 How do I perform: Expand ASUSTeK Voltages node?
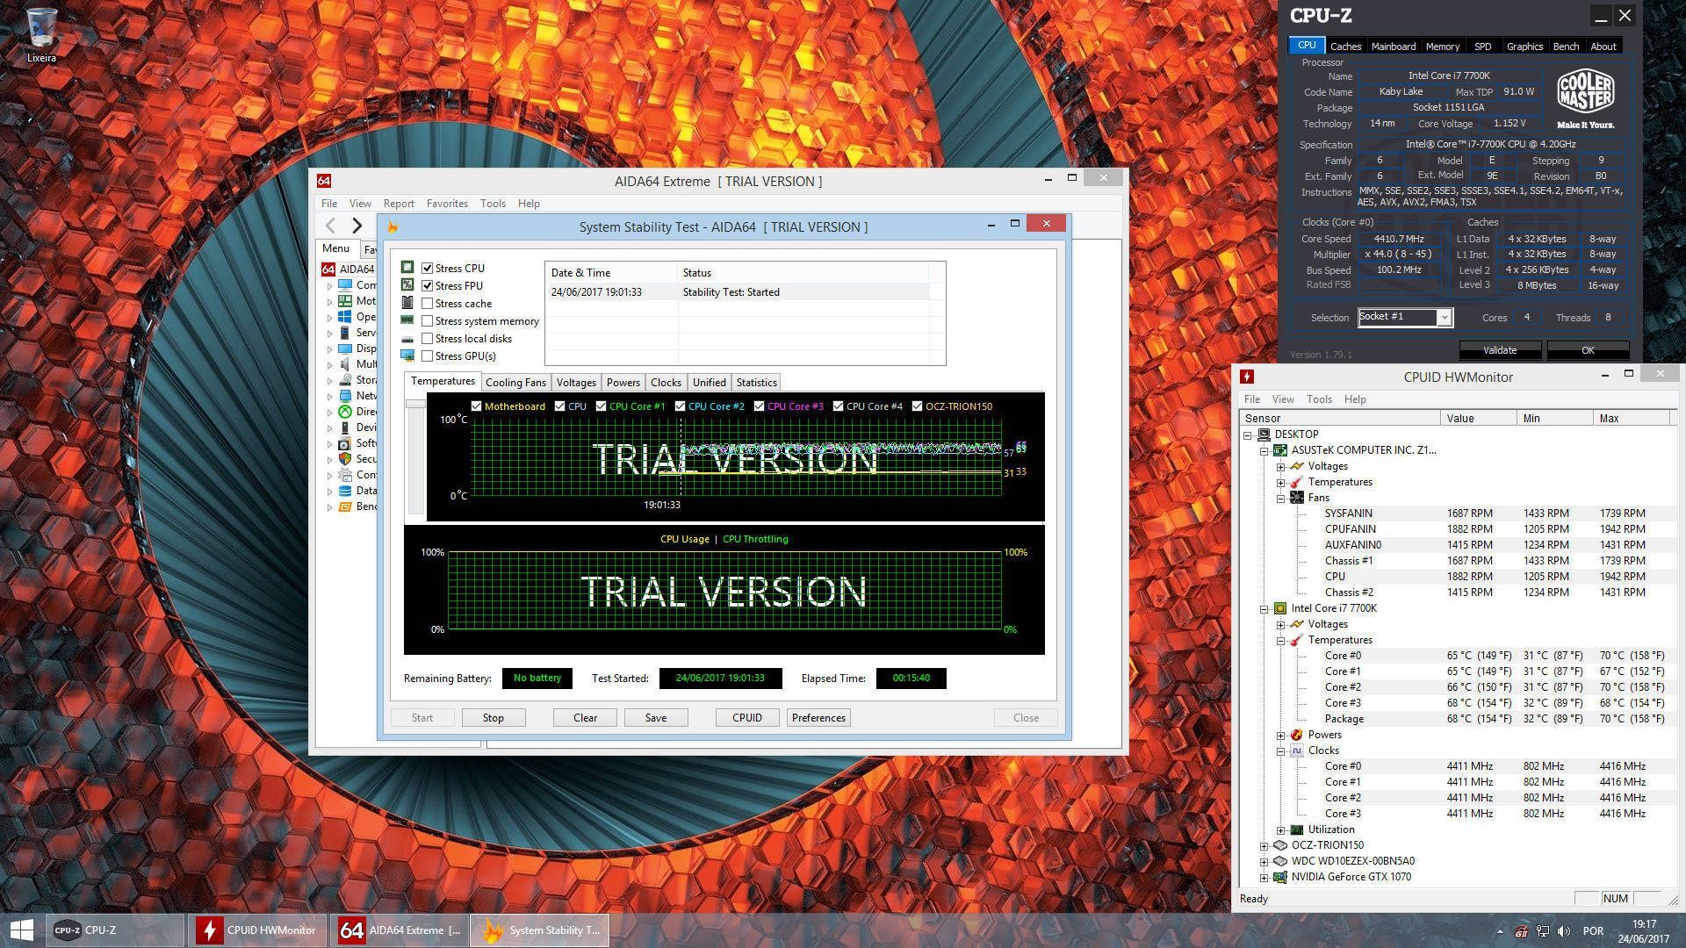click(x=1280, y=466)
